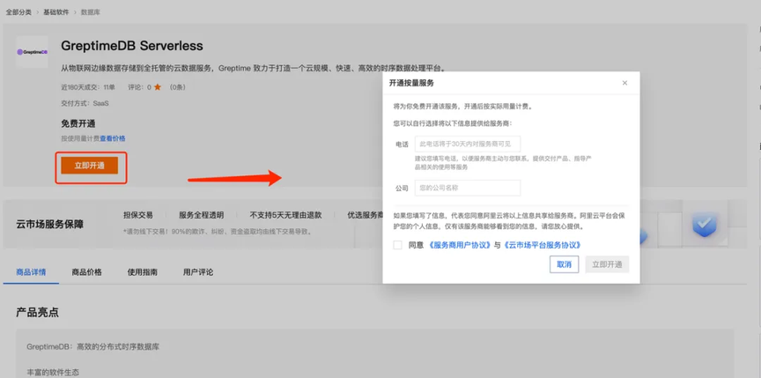
Task: Click the orange 立即开通 button on page
Action: pos(89,166)
